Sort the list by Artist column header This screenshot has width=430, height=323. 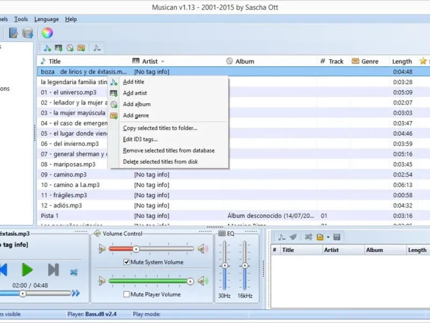149,61
